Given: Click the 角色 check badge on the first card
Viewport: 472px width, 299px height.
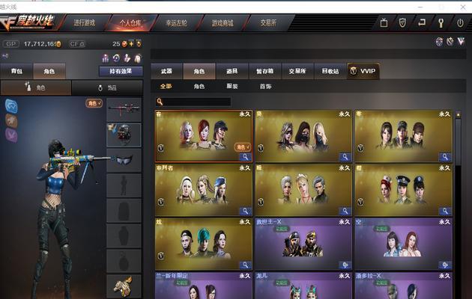Looking at the screenshot, I should click(x=242, y=147).
